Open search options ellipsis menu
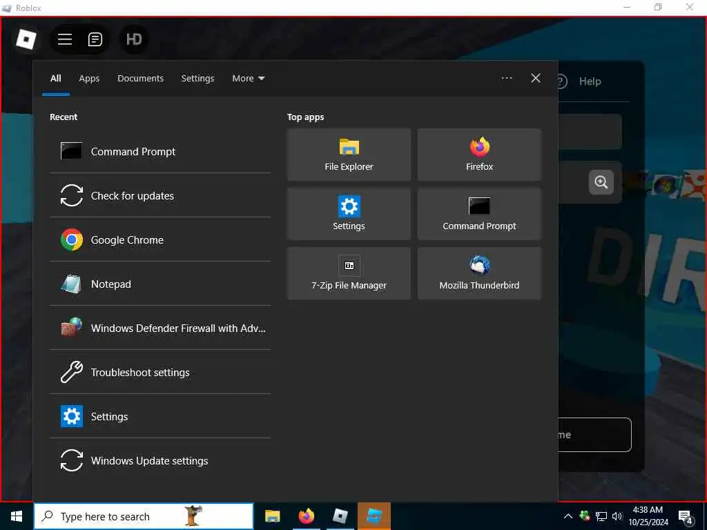Image resolution: width=707 pixels, height=530 pixels. point(507,79)
